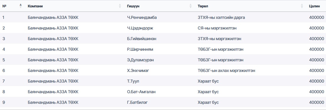
Task: Click СЯ-ны мэргэжилтэн type cell
Action: tap(217, 28)
